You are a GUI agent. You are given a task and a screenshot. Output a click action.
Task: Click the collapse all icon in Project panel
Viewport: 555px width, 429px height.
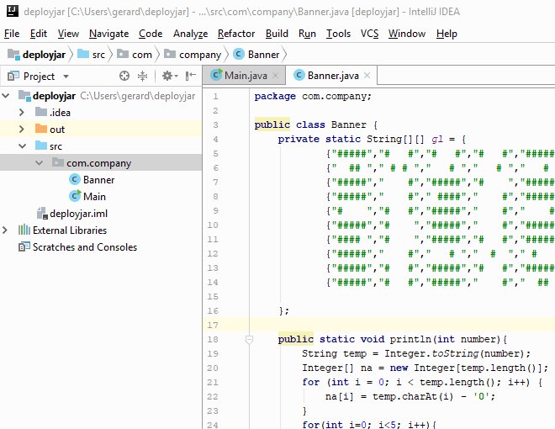143,76
